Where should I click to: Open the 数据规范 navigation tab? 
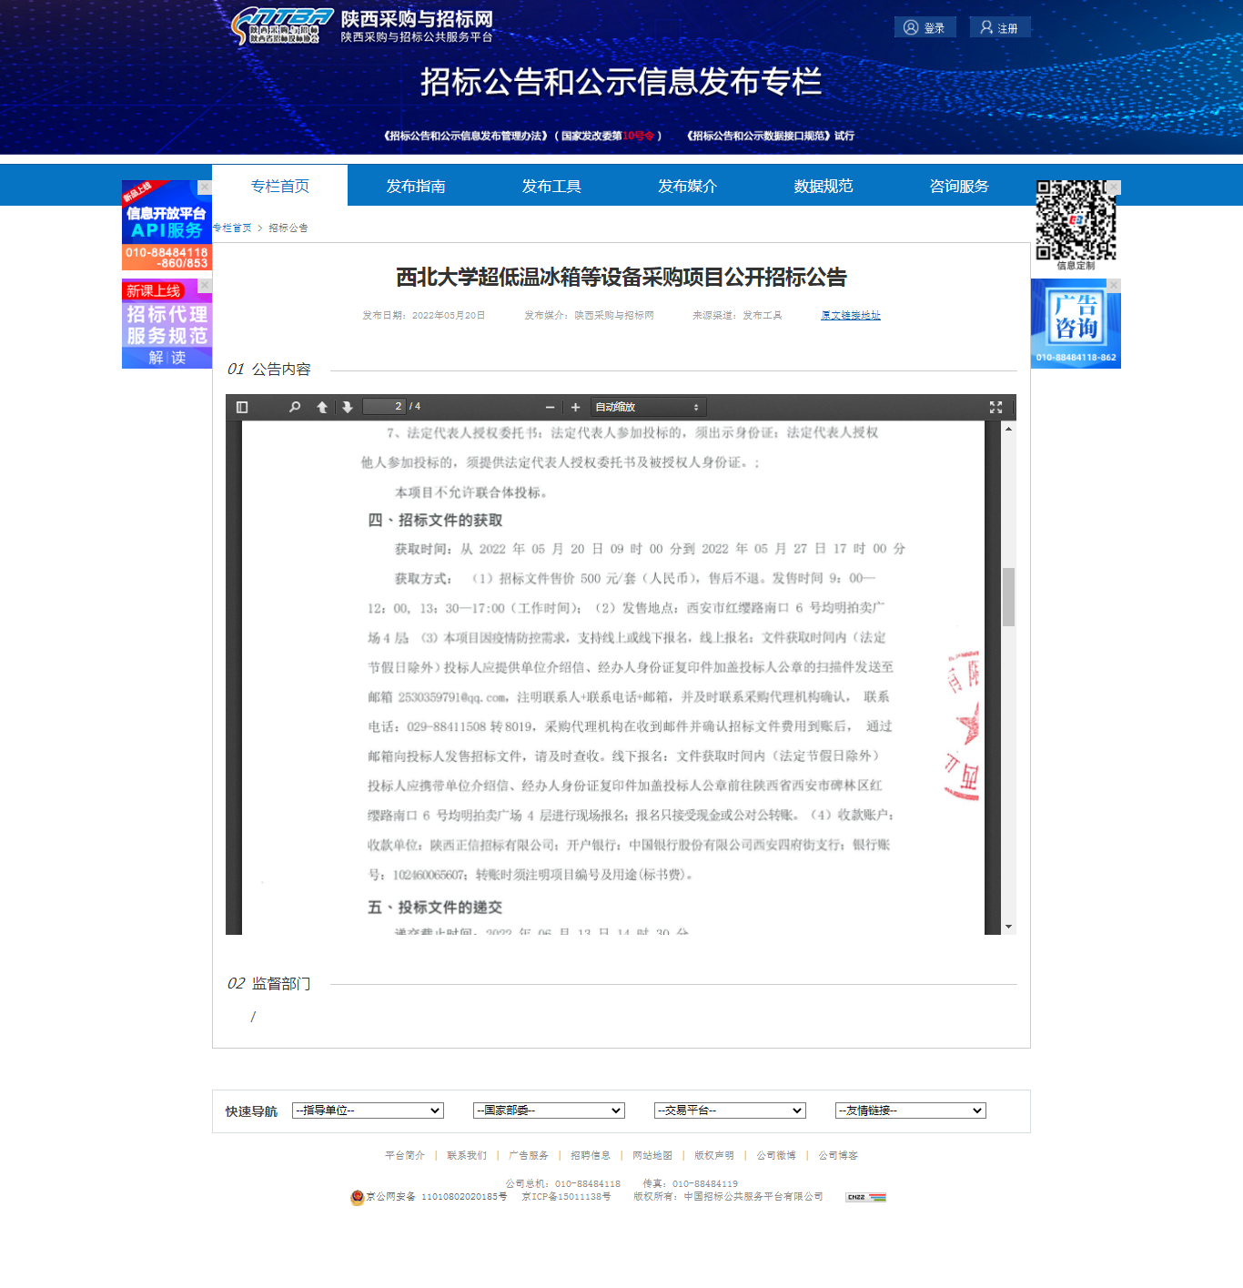823,186
